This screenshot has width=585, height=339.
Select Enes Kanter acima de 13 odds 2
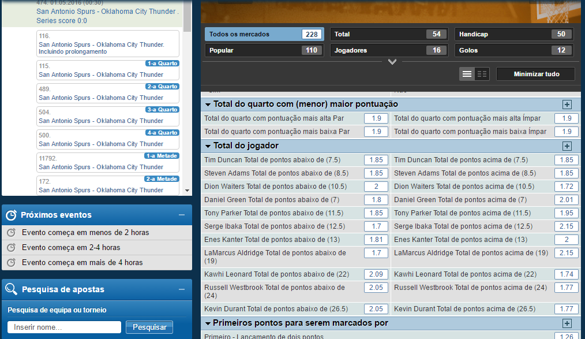(567, 240)
